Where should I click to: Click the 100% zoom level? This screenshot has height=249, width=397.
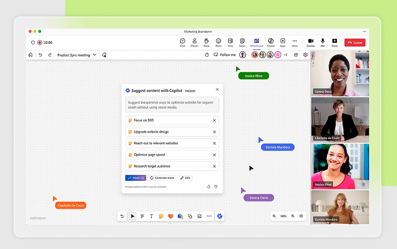(283, 216)
